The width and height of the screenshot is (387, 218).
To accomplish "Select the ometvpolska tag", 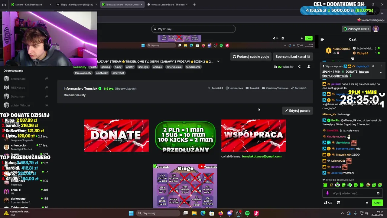I will click(174, 67).
